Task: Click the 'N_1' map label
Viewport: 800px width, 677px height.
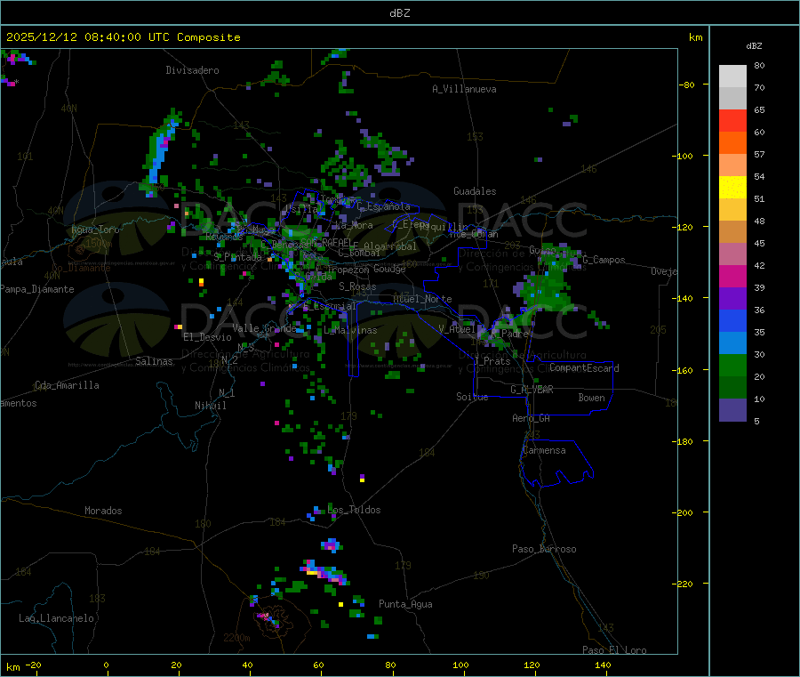Action: coord(227,392)
